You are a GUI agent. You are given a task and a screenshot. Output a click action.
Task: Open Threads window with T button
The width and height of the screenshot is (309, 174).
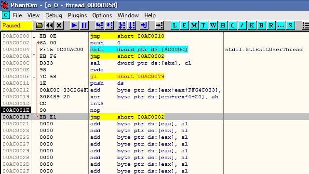tap(203, 26)
